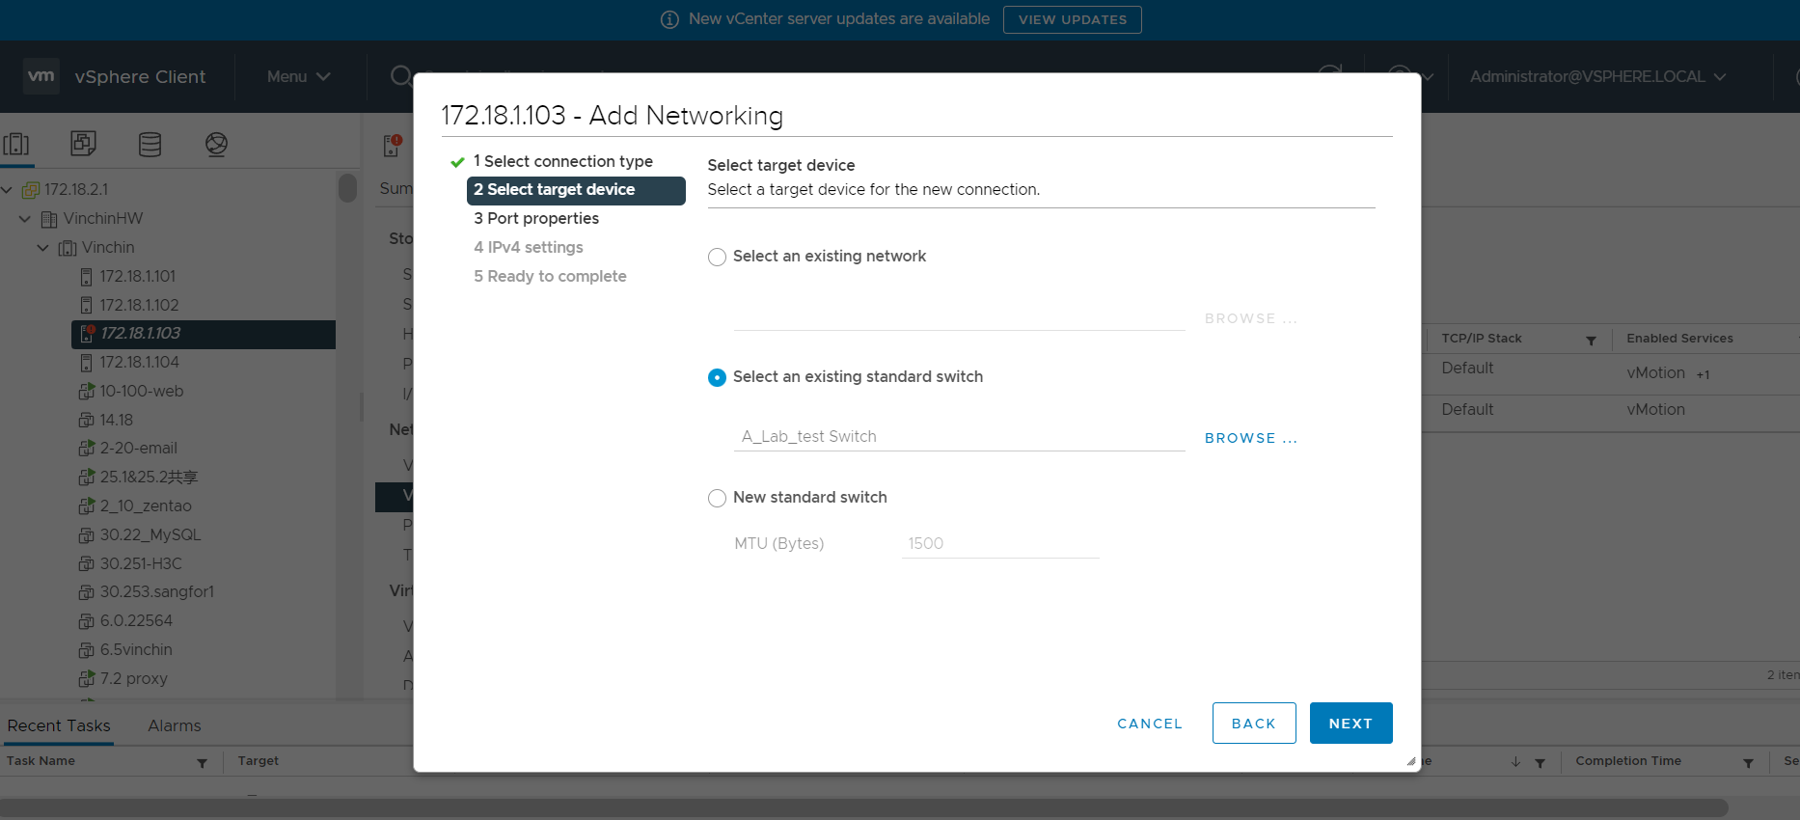
Task: Open the Storage inventory icon
Action: (150, 145)
